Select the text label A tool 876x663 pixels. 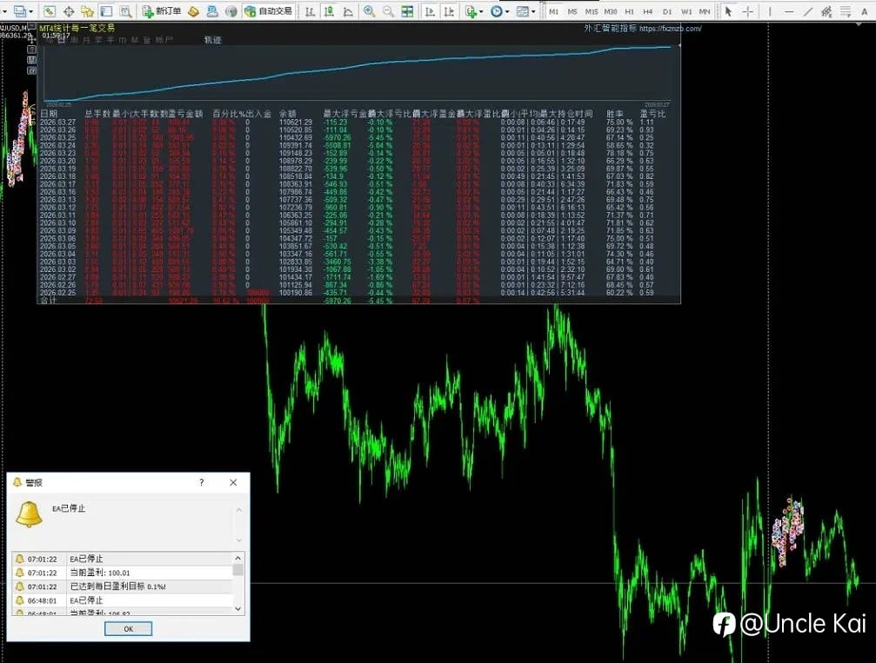pyautogui.click(x=865, y=11)
